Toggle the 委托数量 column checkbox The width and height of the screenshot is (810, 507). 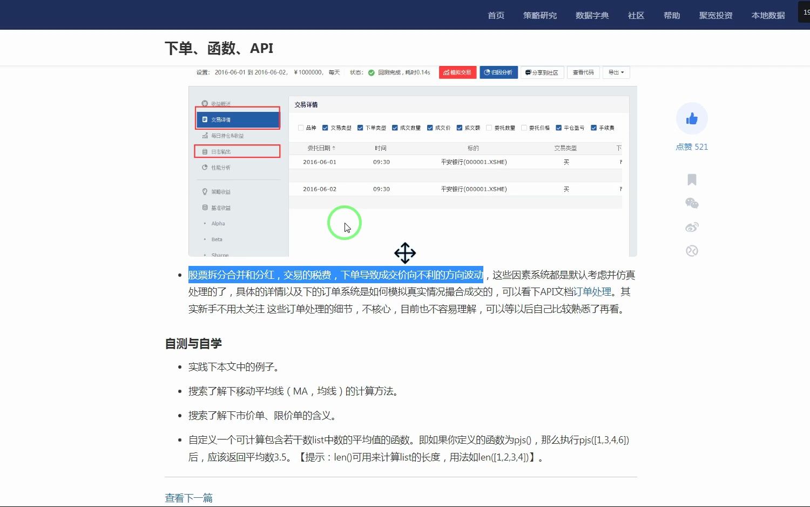[489, 128]
